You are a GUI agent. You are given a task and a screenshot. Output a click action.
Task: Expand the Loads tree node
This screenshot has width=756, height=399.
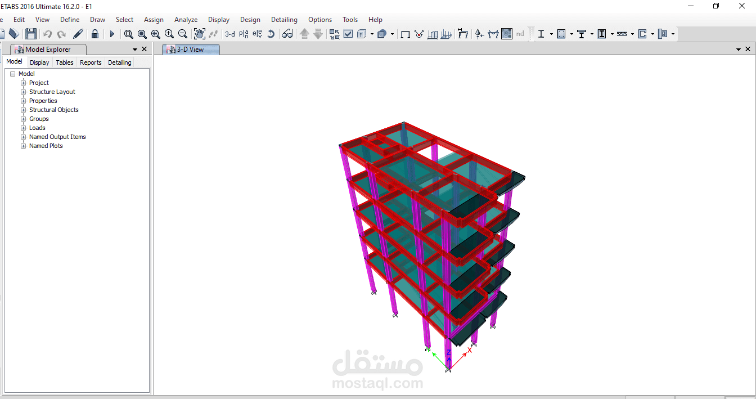pyautogui.click(x=24, y=128)
